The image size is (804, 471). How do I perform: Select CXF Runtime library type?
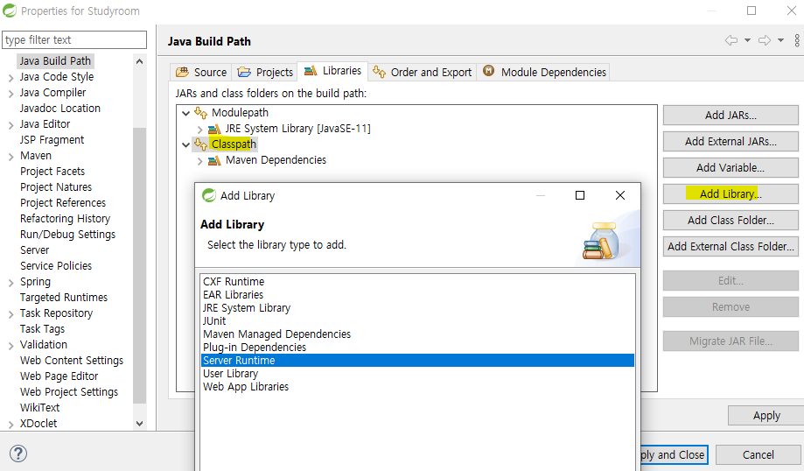tap(417, 282)
